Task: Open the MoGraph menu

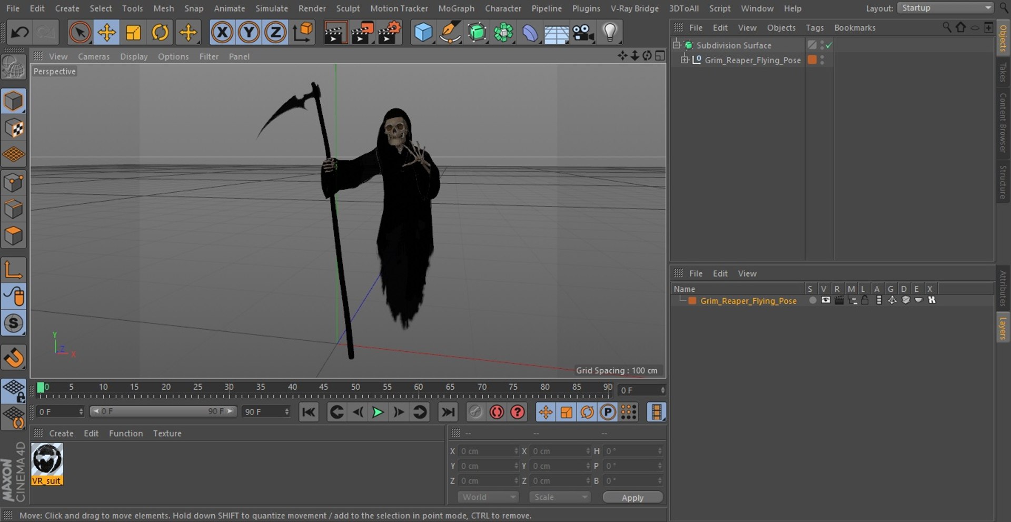Action: coord(456,8)
